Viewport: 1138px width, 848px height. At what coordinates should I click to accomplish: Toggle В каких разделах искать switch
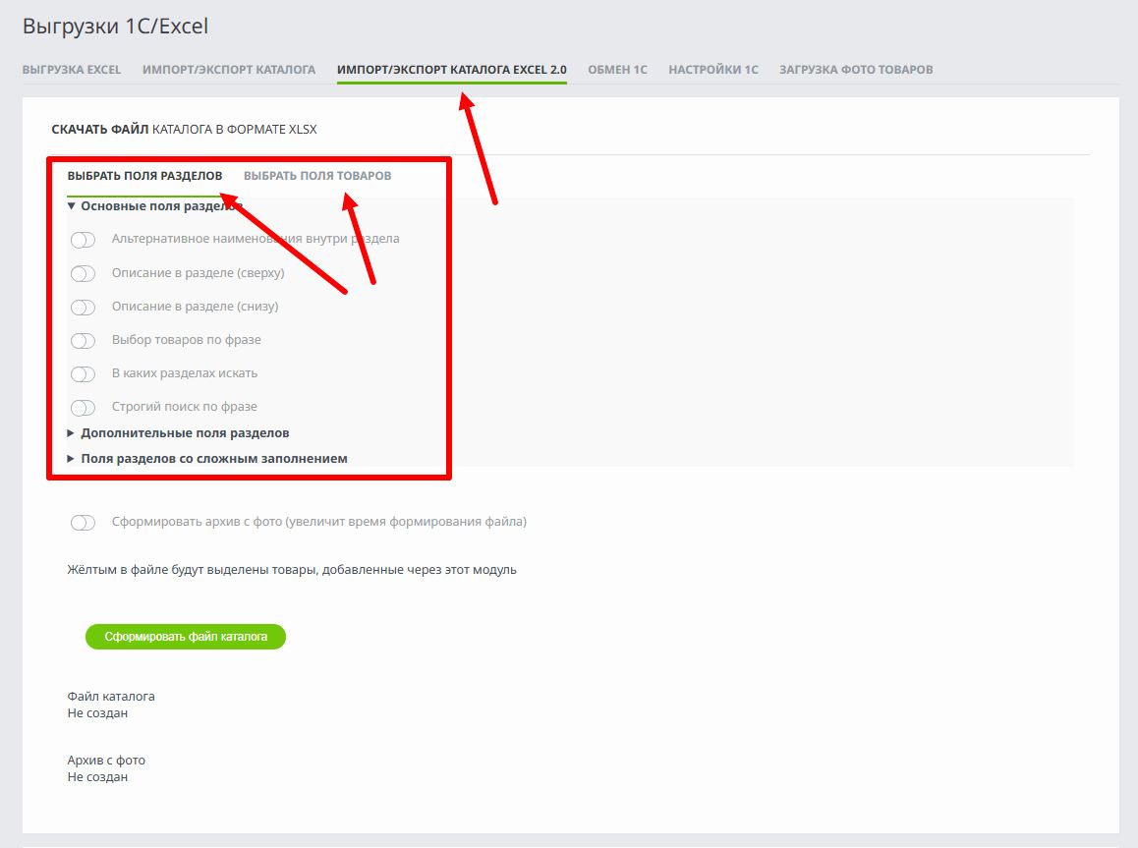pos(83,373)
